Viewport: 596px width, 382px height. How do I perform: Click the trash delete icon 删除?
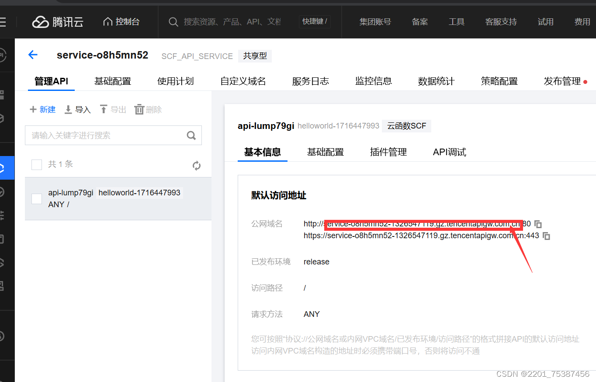click(x=139, y=109)
